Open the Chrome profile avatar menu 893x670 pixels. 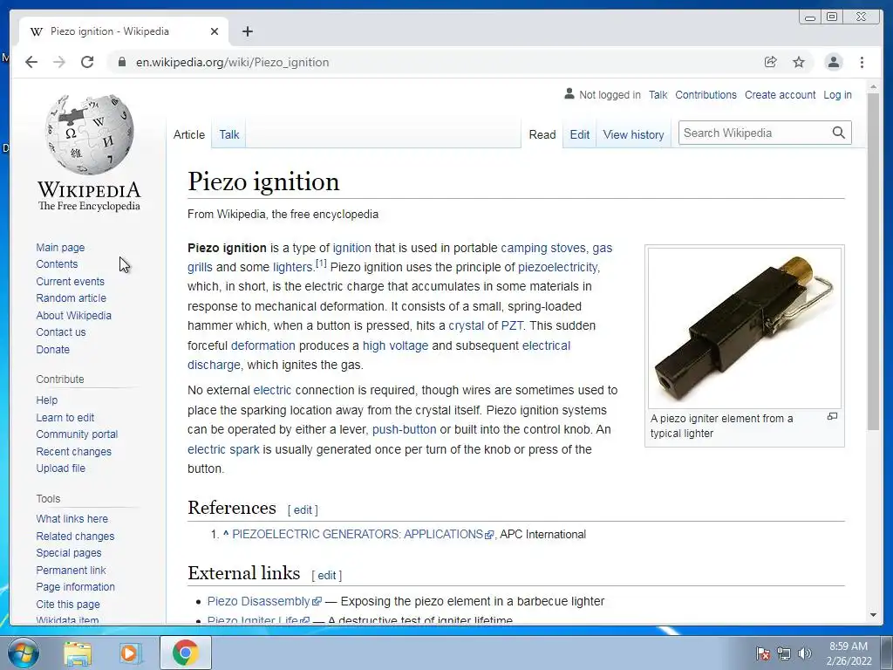tap(833, 62)
